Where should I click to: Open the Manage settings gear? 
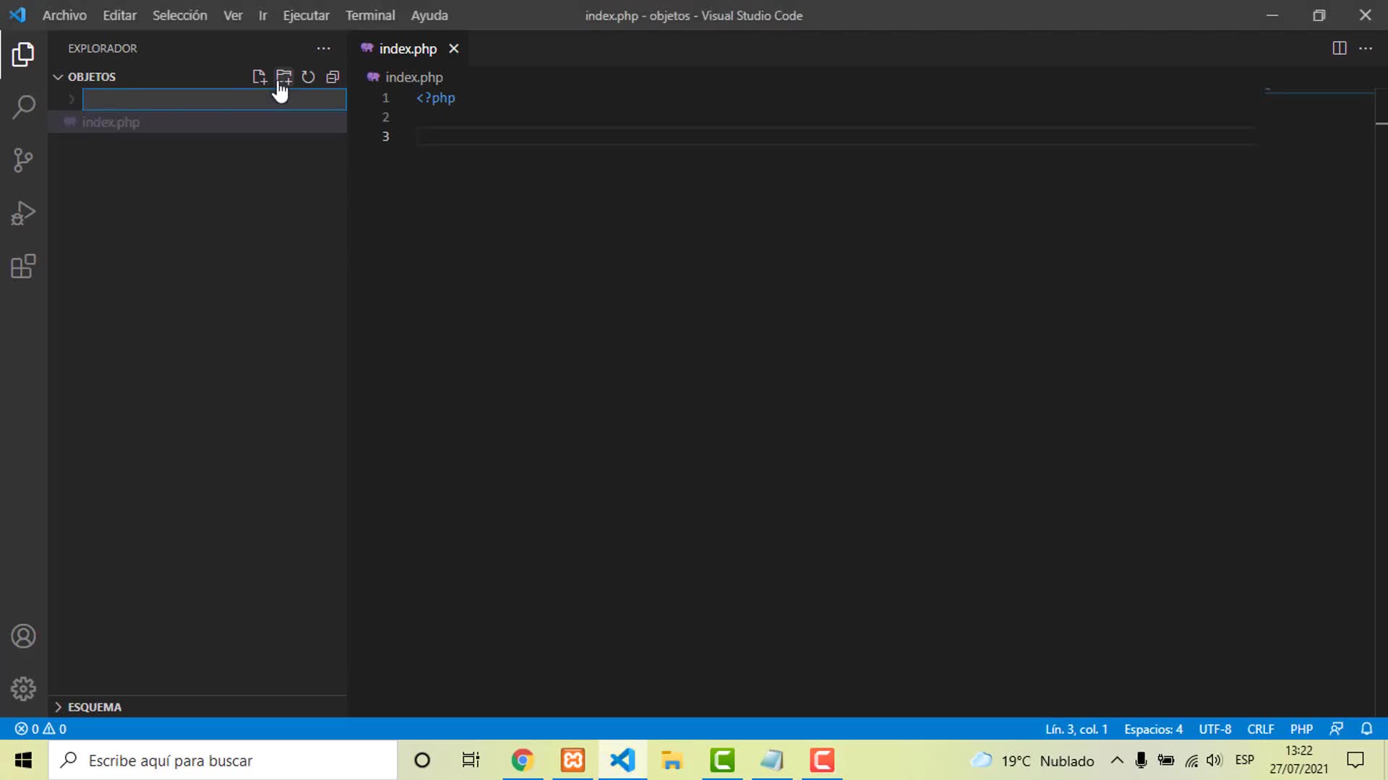[23, 689]
